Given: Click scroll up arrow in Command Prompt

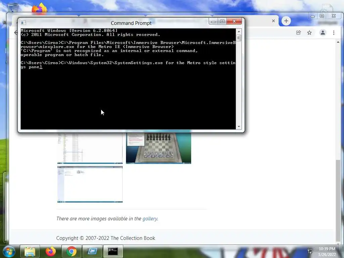Looking at the screenshot, I should click(239, 31).
